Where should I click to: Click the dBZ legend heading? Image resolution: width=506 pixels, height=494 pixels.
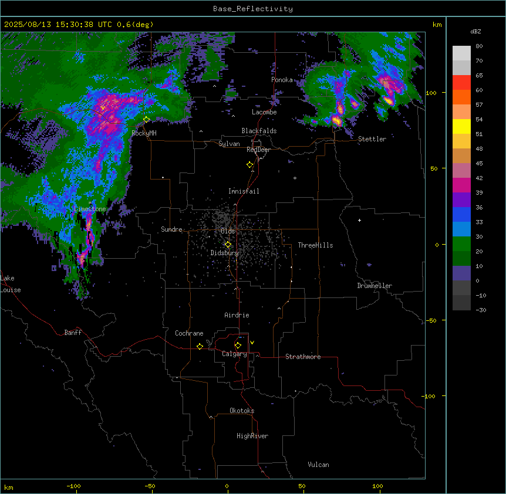pos(475,31)
